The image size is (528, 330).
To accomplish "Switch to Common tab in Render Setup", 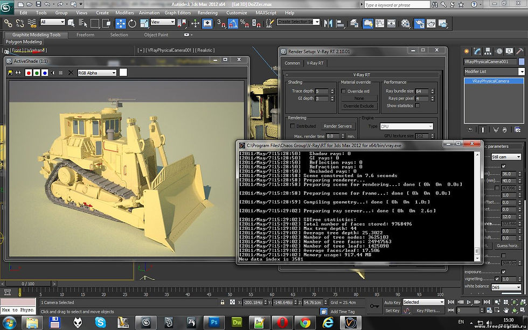I will pyautogui.click(x=292, y=63).
